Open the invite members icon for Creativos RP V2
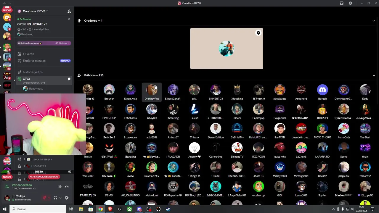 click(69, 11)
